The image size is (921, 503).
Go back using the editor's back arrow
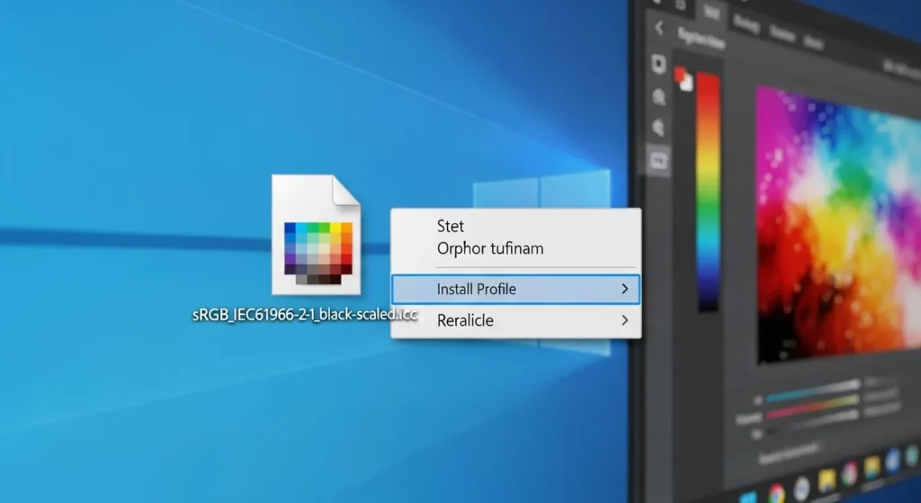659,28
